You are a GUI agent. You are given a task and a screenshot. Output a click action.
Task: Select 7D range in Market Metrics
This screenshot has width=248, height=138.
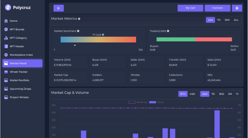coord(219,20)
